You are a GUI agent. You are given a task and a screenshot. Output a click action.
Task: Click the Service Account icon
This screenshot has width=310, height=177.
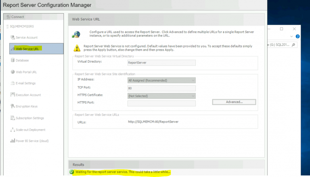point(13,37)
